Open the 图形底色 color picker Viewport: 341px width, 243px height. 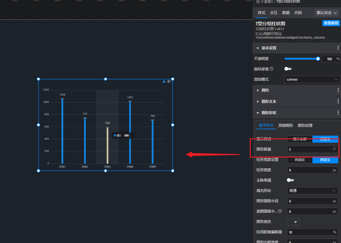tap(293, 222)
